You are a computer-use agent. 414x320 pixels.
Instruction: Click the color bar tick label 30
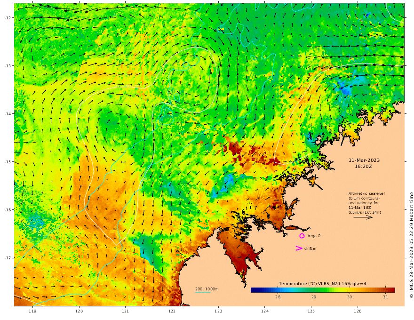350,297
